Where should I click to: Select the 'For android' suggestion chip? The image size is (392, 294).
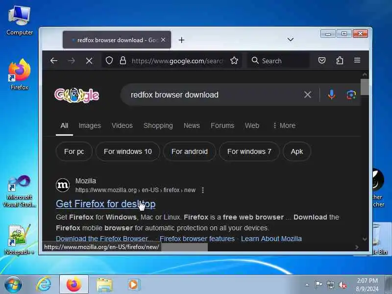coord(190,151)
